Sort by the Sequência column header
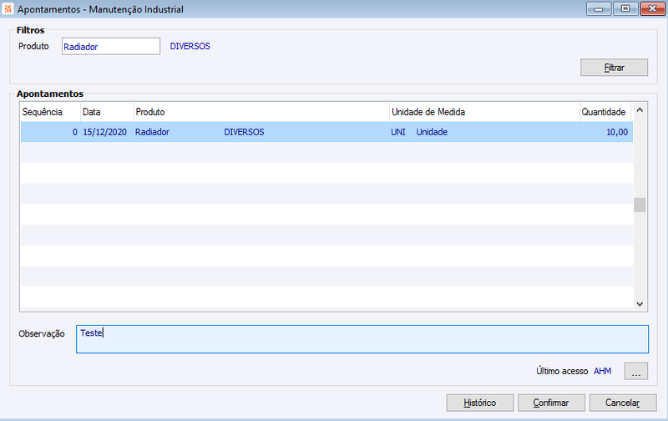 coord(50,112)
